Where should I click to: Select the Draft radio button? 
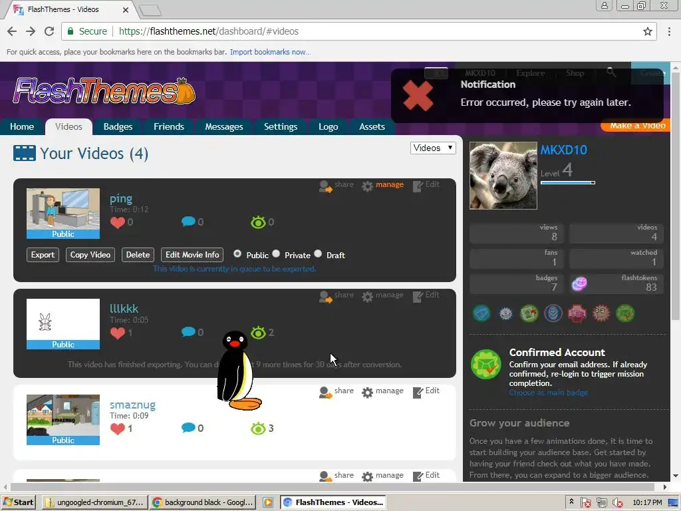pyautogui.click(x=318, y=254)
